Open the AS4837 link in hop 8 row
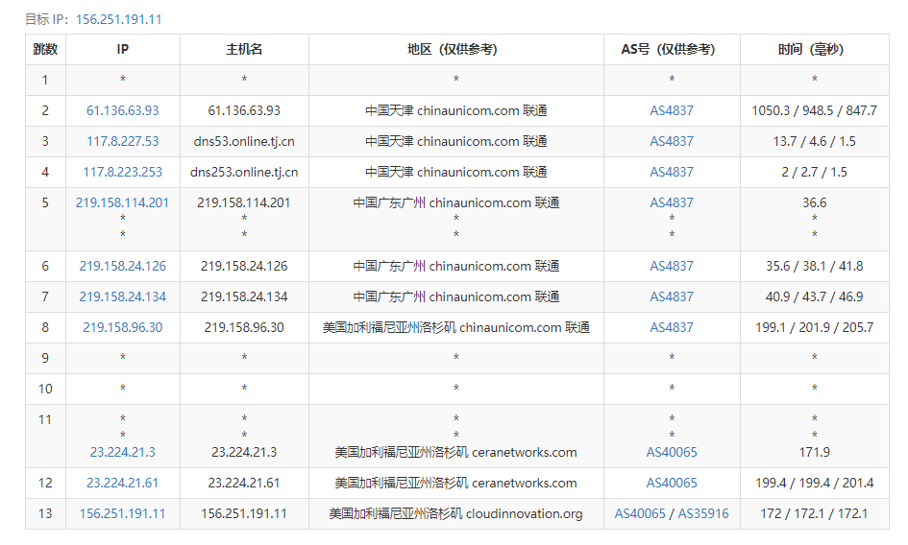908x545 pixels. 671,327
